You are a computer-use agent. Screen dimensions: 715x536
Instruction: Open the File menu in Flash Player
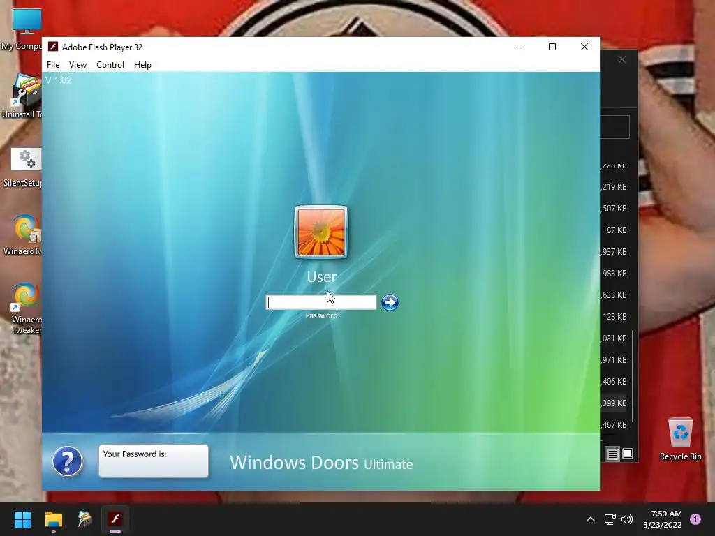tap(53, 65)
